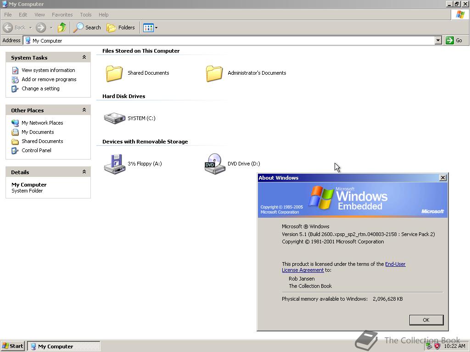Click the About Windows title bar

[x=348, y=178]
